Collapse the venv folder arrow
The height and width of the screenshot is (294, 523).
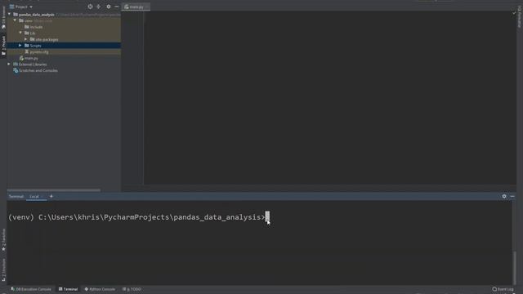tap(15, 20)
